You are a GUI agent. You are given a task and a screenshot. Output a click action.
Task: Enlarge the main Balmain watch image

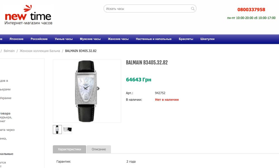pyautogui.click(x=87, y=91)
